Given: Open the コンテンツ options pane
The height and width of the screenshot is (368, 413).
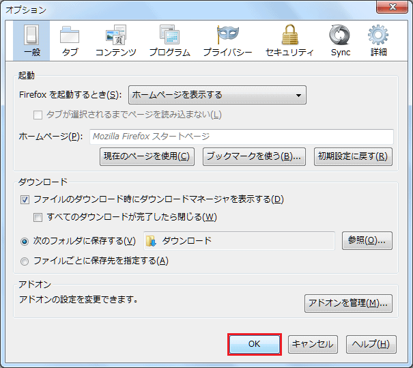Looking at the screenshot, I should coord(116,41).
